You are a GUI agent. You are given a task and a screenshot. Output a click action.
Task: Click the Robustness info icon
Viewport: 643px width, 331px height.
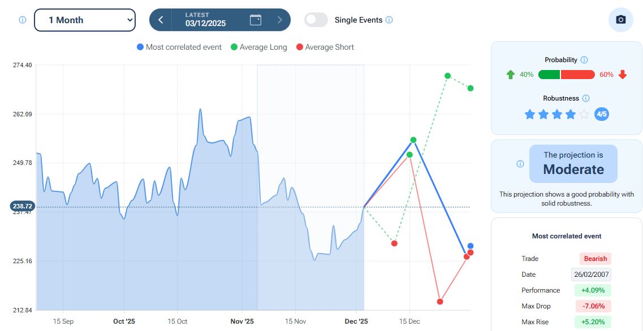(586, 98)
